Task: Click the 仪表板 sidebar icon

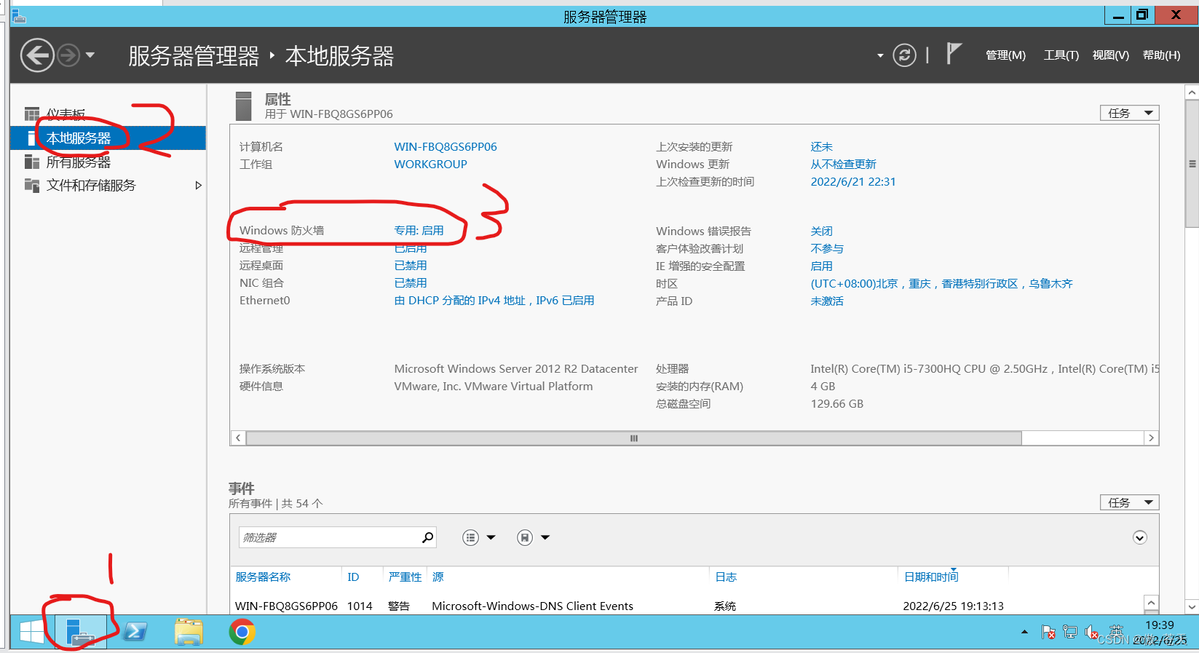Action: click(32, 114)
